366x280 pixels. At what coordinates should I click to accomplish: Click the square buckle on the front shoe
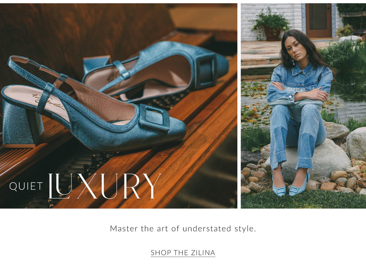click(x=154, y=118)
